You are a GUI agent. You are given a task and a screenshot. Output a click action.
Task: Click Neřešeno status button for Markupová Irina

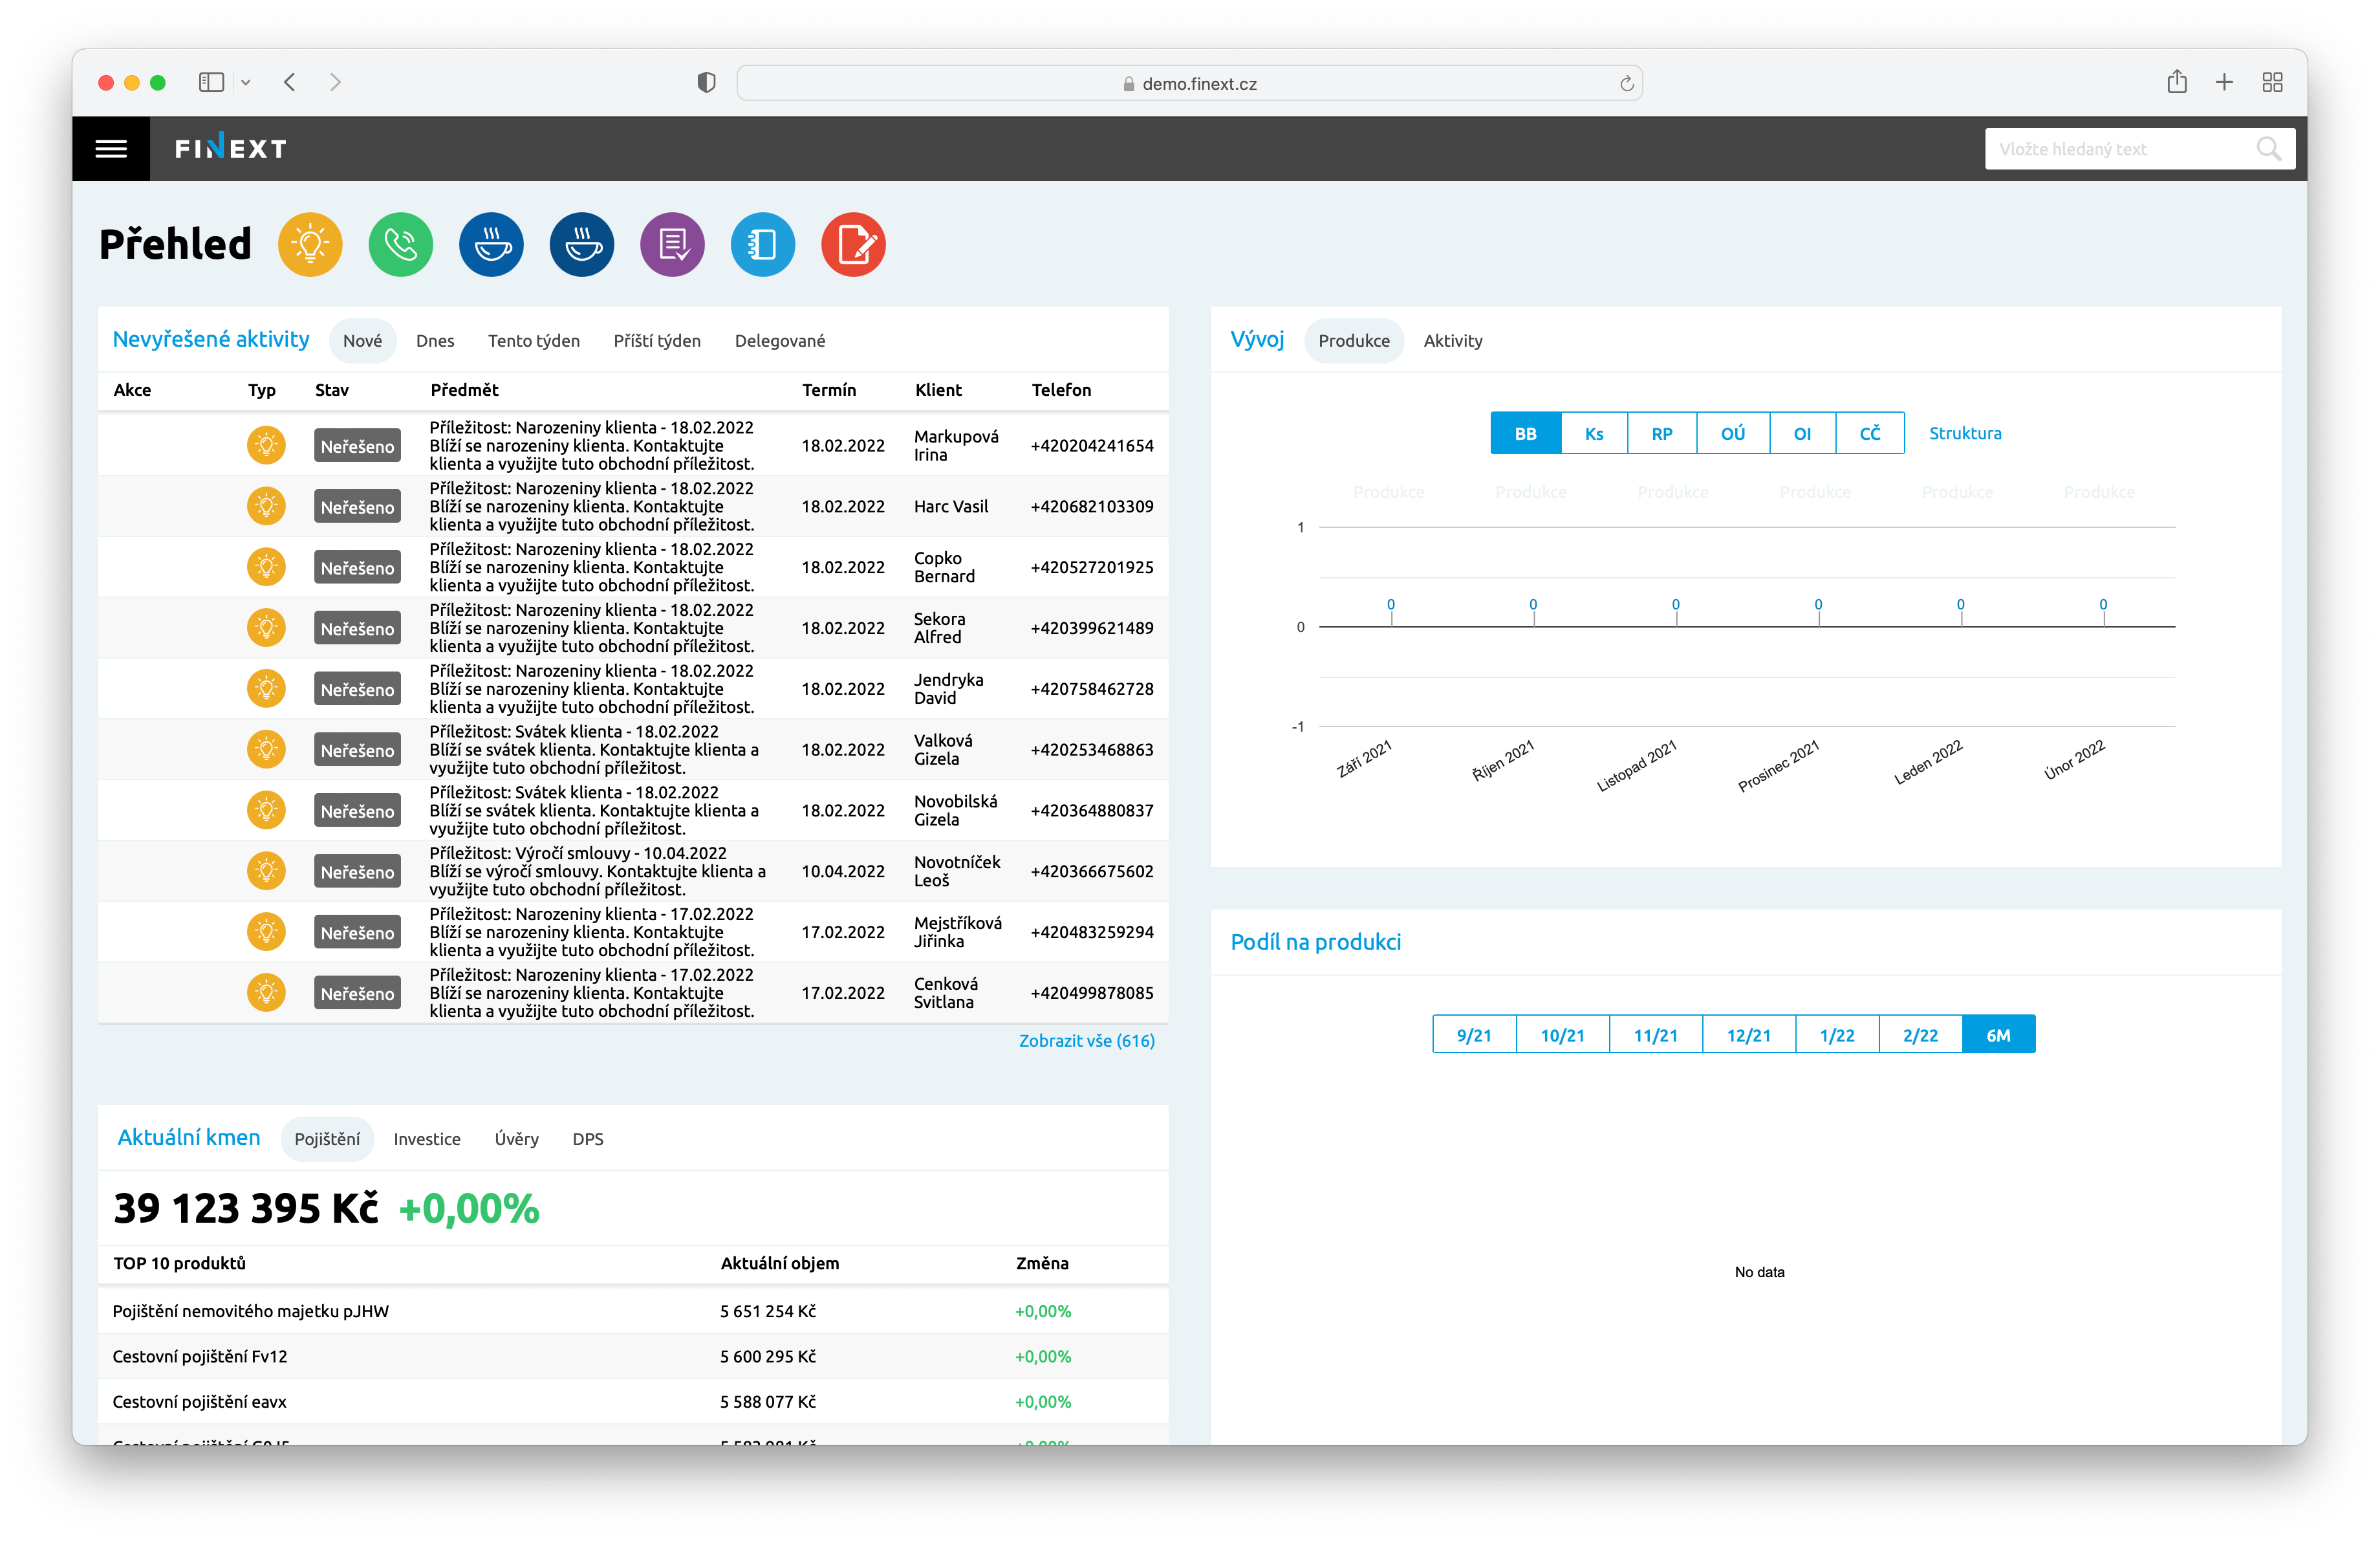357,446
